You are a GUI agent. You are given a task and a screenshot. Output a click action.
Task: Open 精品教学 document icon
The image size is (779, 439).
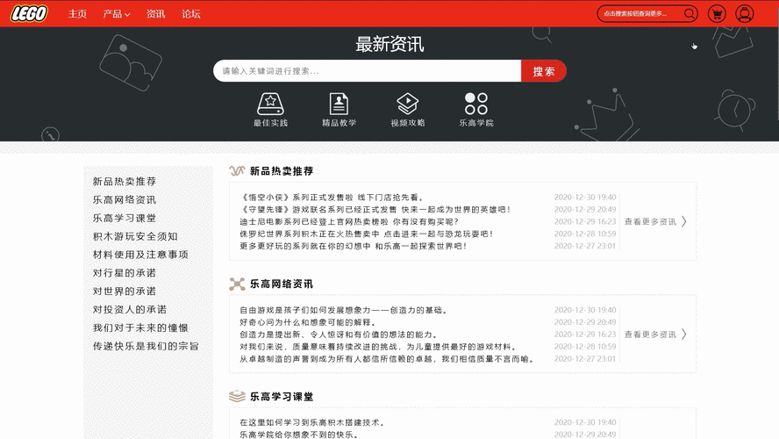click(x=339, y=104)
